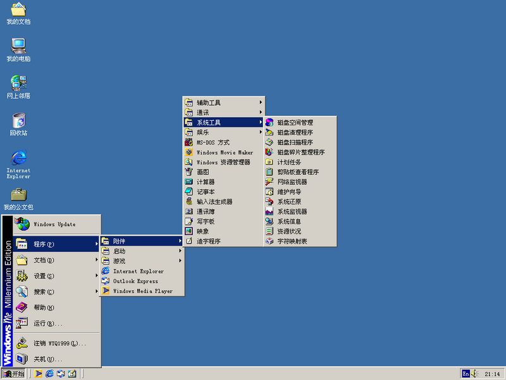Launch 造字程序 private character editor
Image resolution: width=506 pixels, height=380 pixels.
223,241
